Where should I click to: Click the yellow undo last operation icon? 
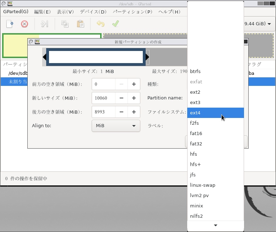[101, 24]
